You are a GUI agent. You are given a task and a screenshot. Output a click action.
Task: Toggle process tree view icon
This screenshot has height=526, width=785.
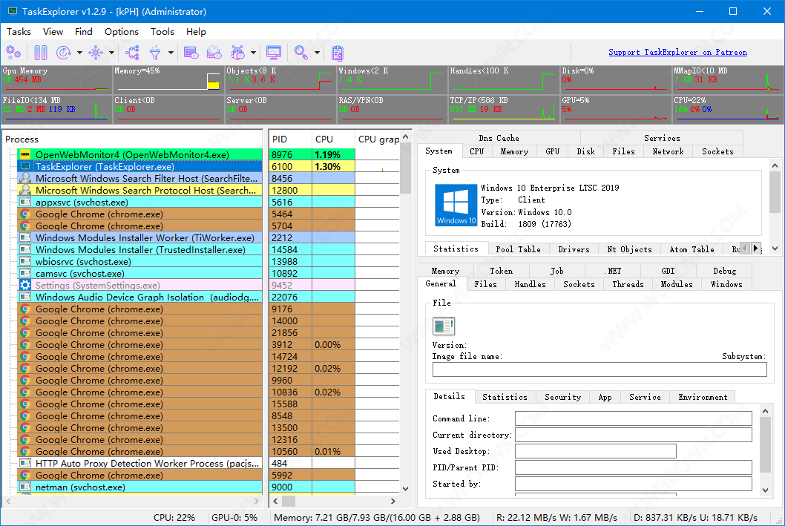[132, 52]
